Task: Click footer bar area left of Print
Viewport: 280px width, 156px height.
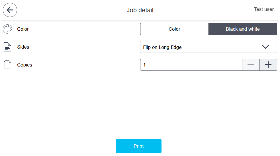Action: coord(57,146)
